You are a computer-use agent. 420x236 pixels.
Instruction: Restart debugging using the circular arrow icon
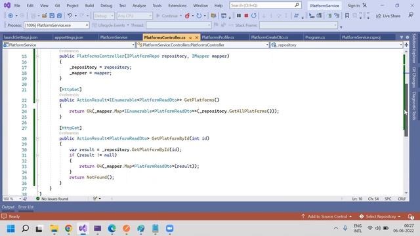[x=254, y=16]
